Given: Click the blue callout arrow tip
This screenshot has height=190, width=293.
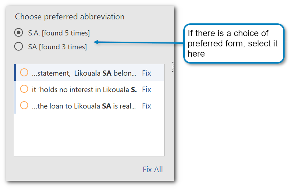Looking at the screenshot, I should (95, 42).
